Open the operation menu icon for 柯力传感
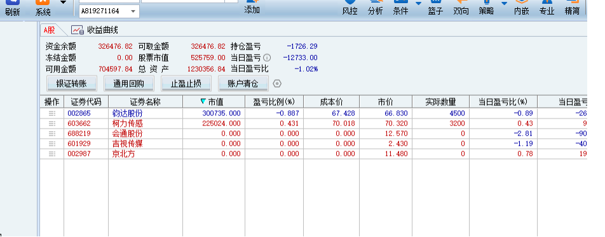Viewport: 605px width, 237px height. (x=52, y=124)
